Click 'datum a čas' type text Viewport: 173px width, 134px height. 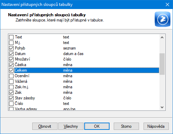pos(73,54)
